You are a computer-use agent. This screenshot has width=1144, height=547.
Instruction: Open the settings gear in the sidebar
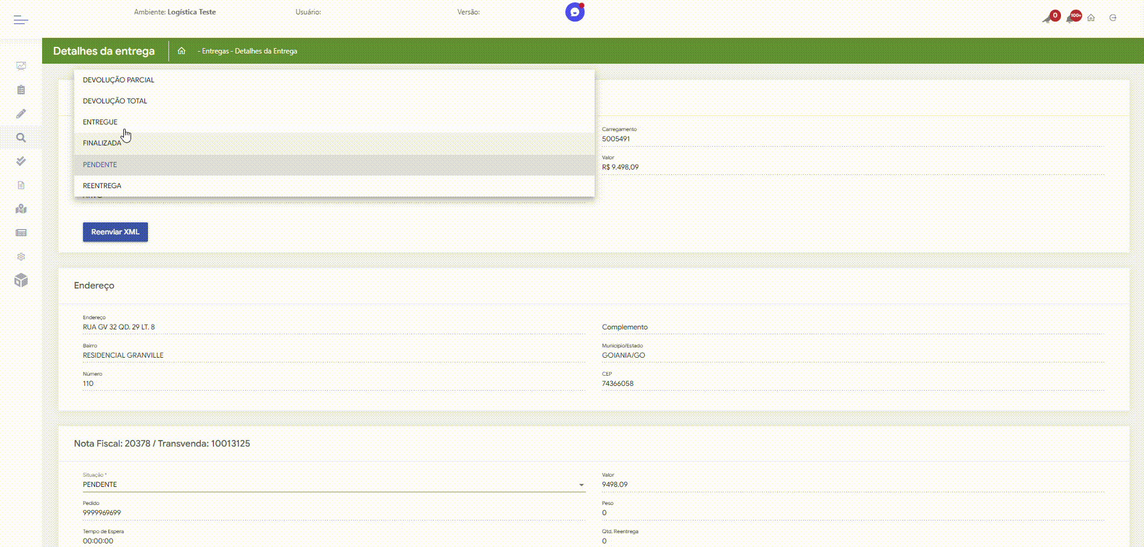click(x=21, y=257)
